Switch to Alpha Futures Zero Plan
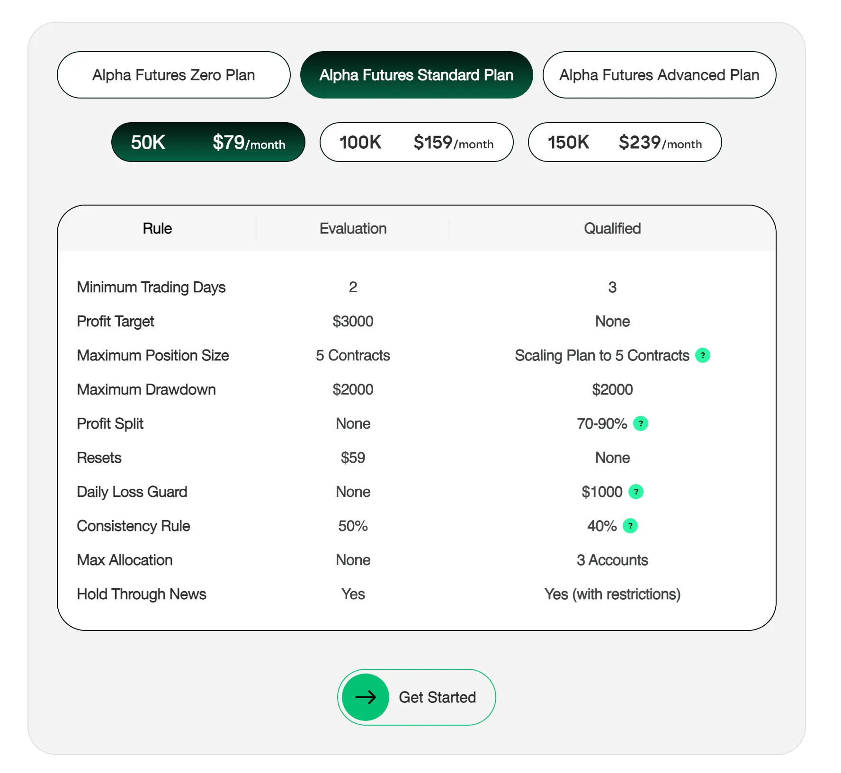Image resolution: width=841 pixels, height=773 pixels. (x=173, y=74)
